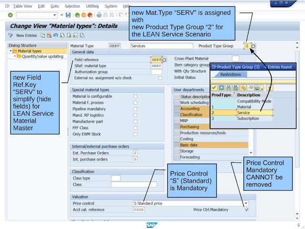The image size is (305, 229).
Task: Click the Costing row selector button
Action: click(177, 139)
